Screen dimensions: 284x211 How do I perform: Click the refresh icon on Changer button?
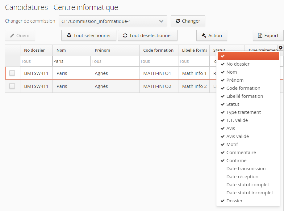click(x=178, y=21)
